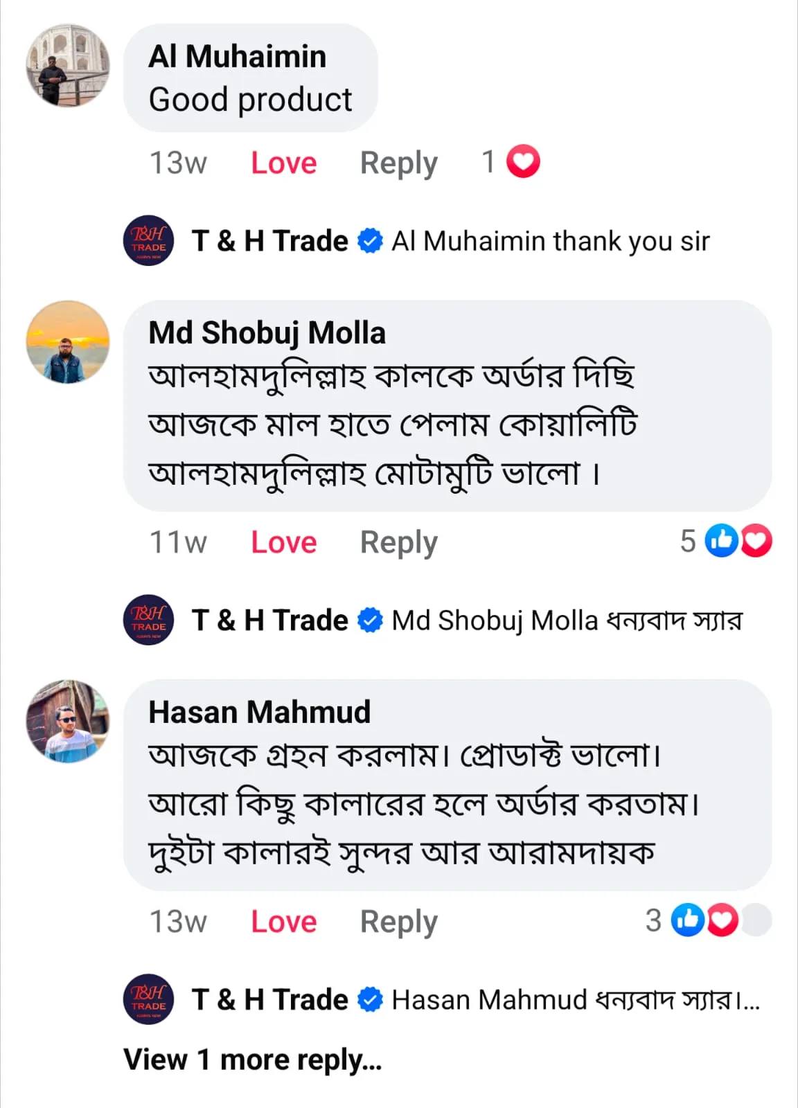Reply to Md Shobuj Molla's comment
This screenshot has width=798, height=1108.
[x=398, y=542]
